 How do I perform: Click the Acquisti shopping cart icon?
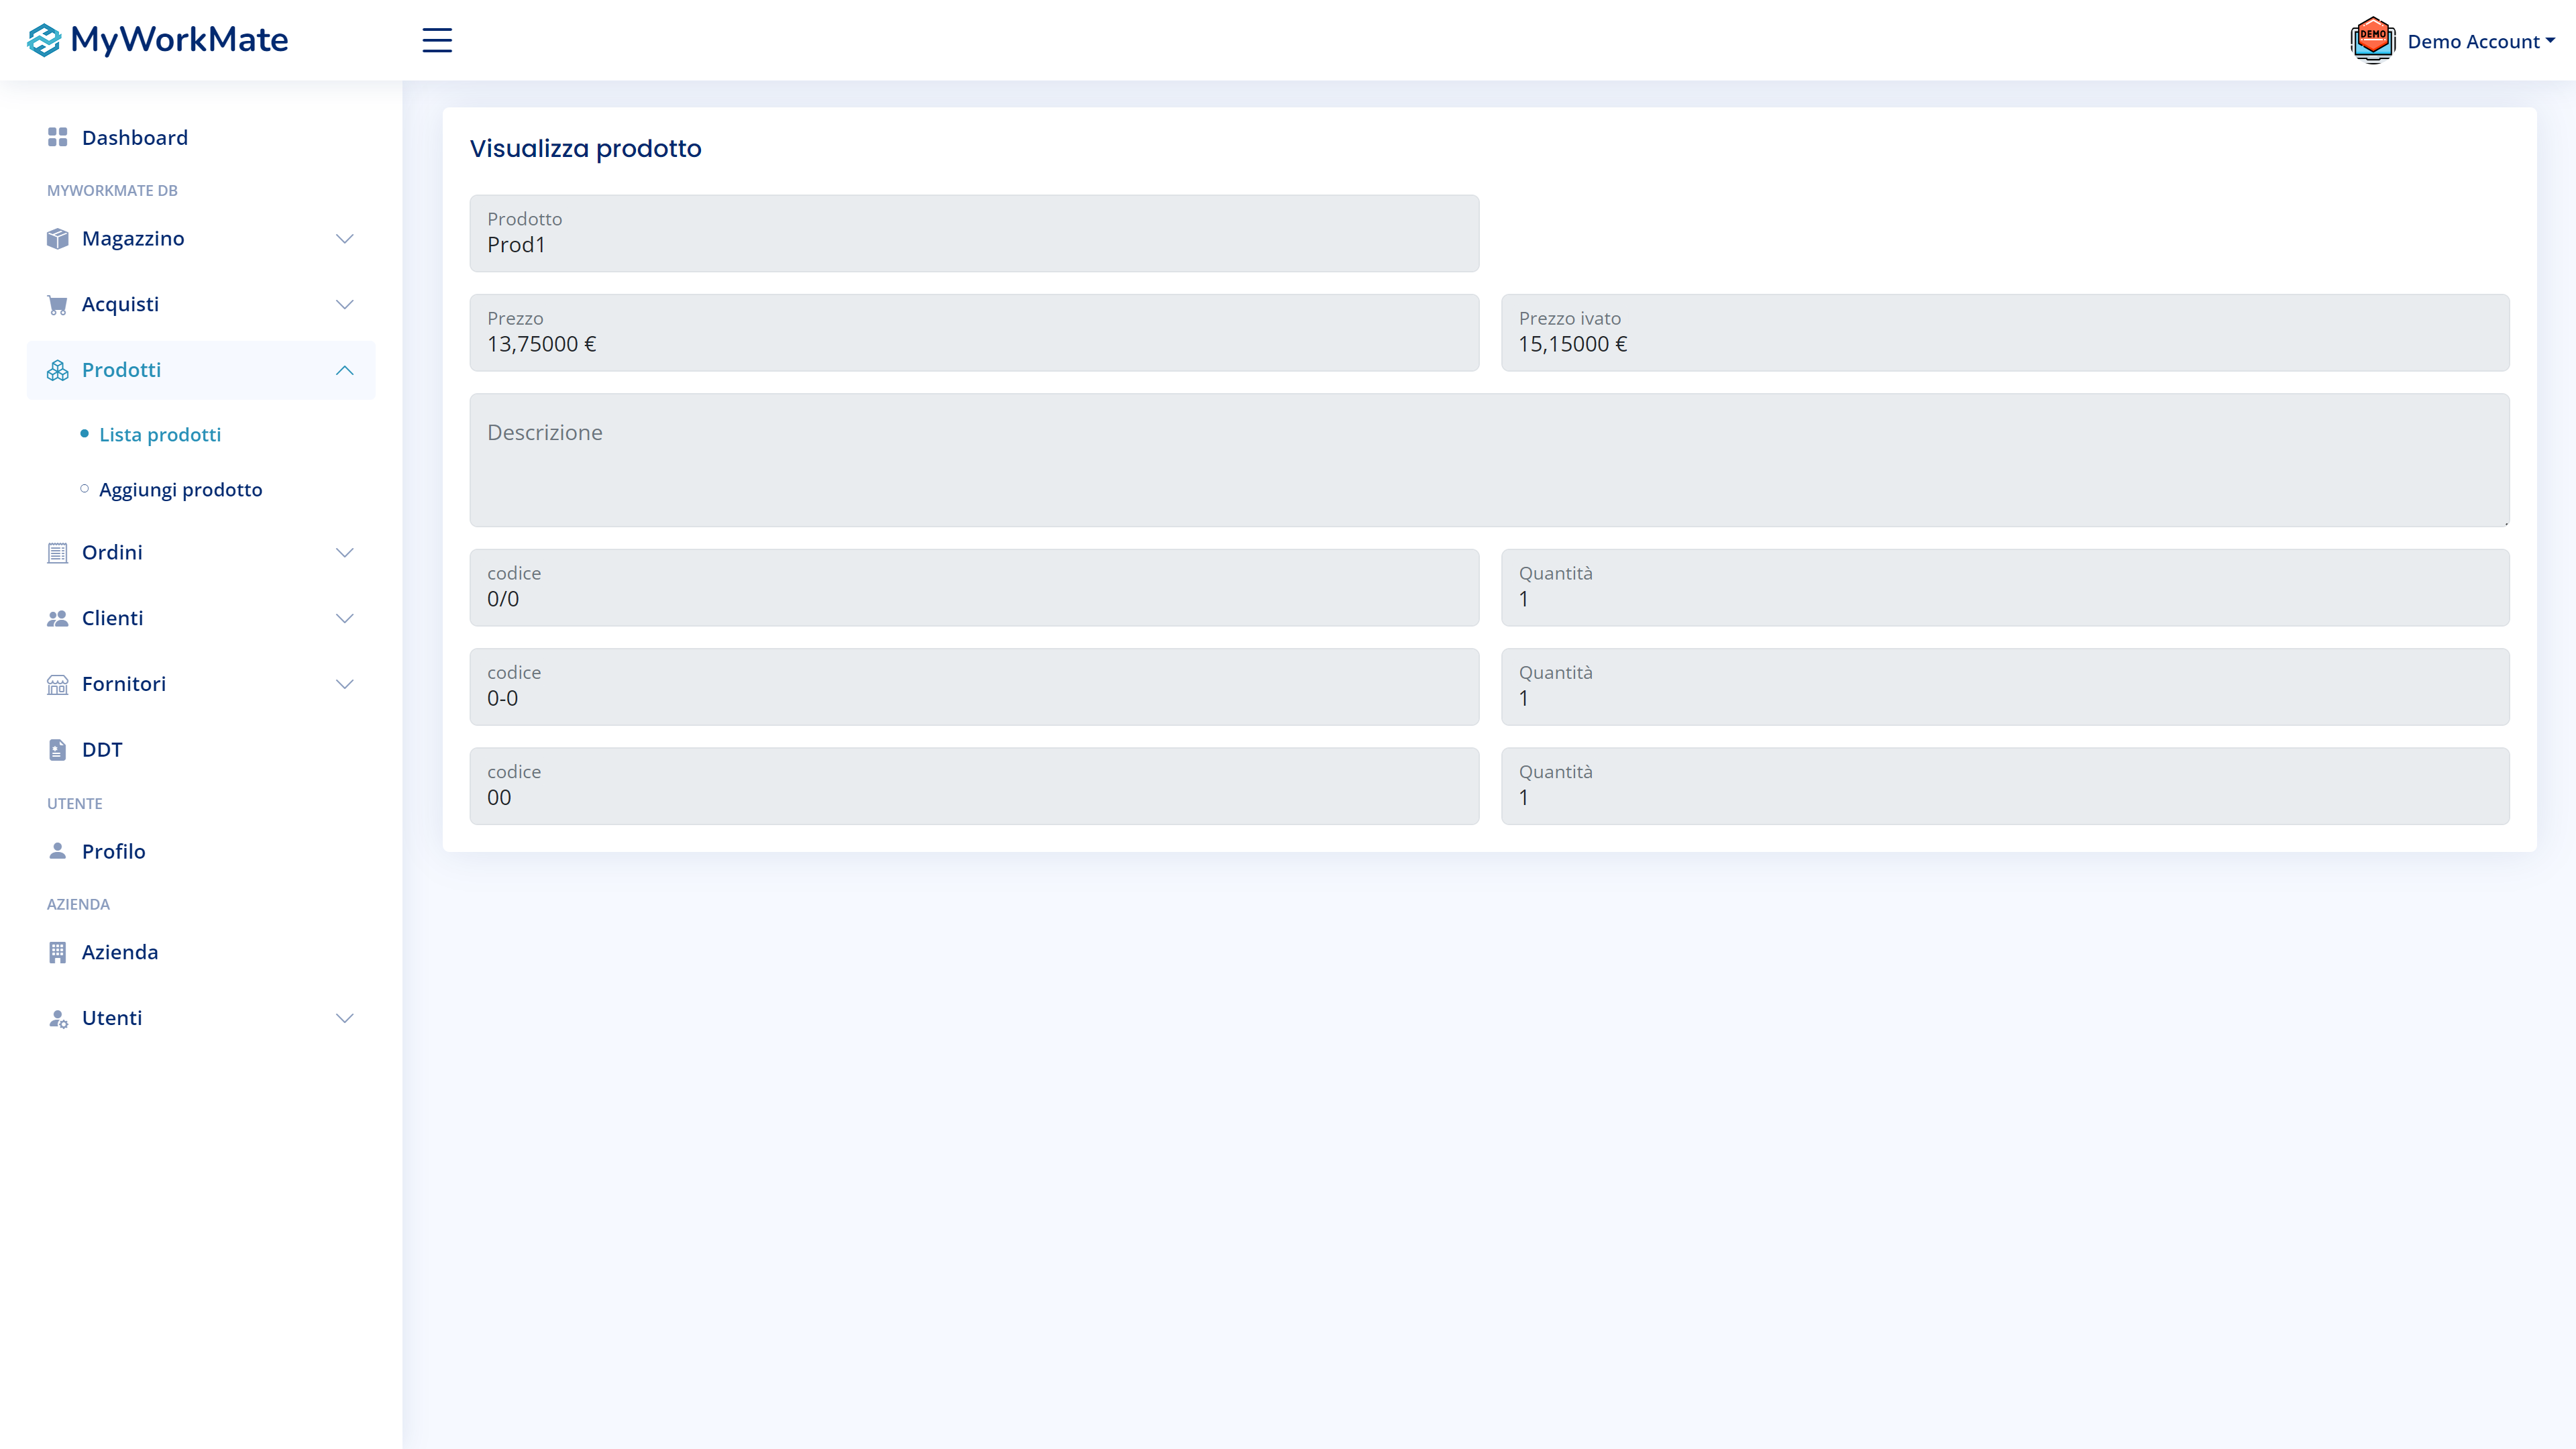tap(57, 304)
